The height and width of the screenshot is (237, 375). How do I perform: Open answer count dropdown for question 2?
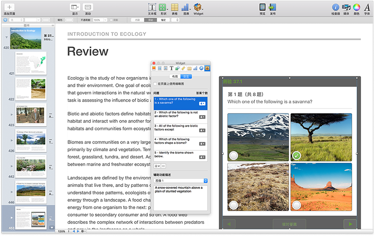202,117
